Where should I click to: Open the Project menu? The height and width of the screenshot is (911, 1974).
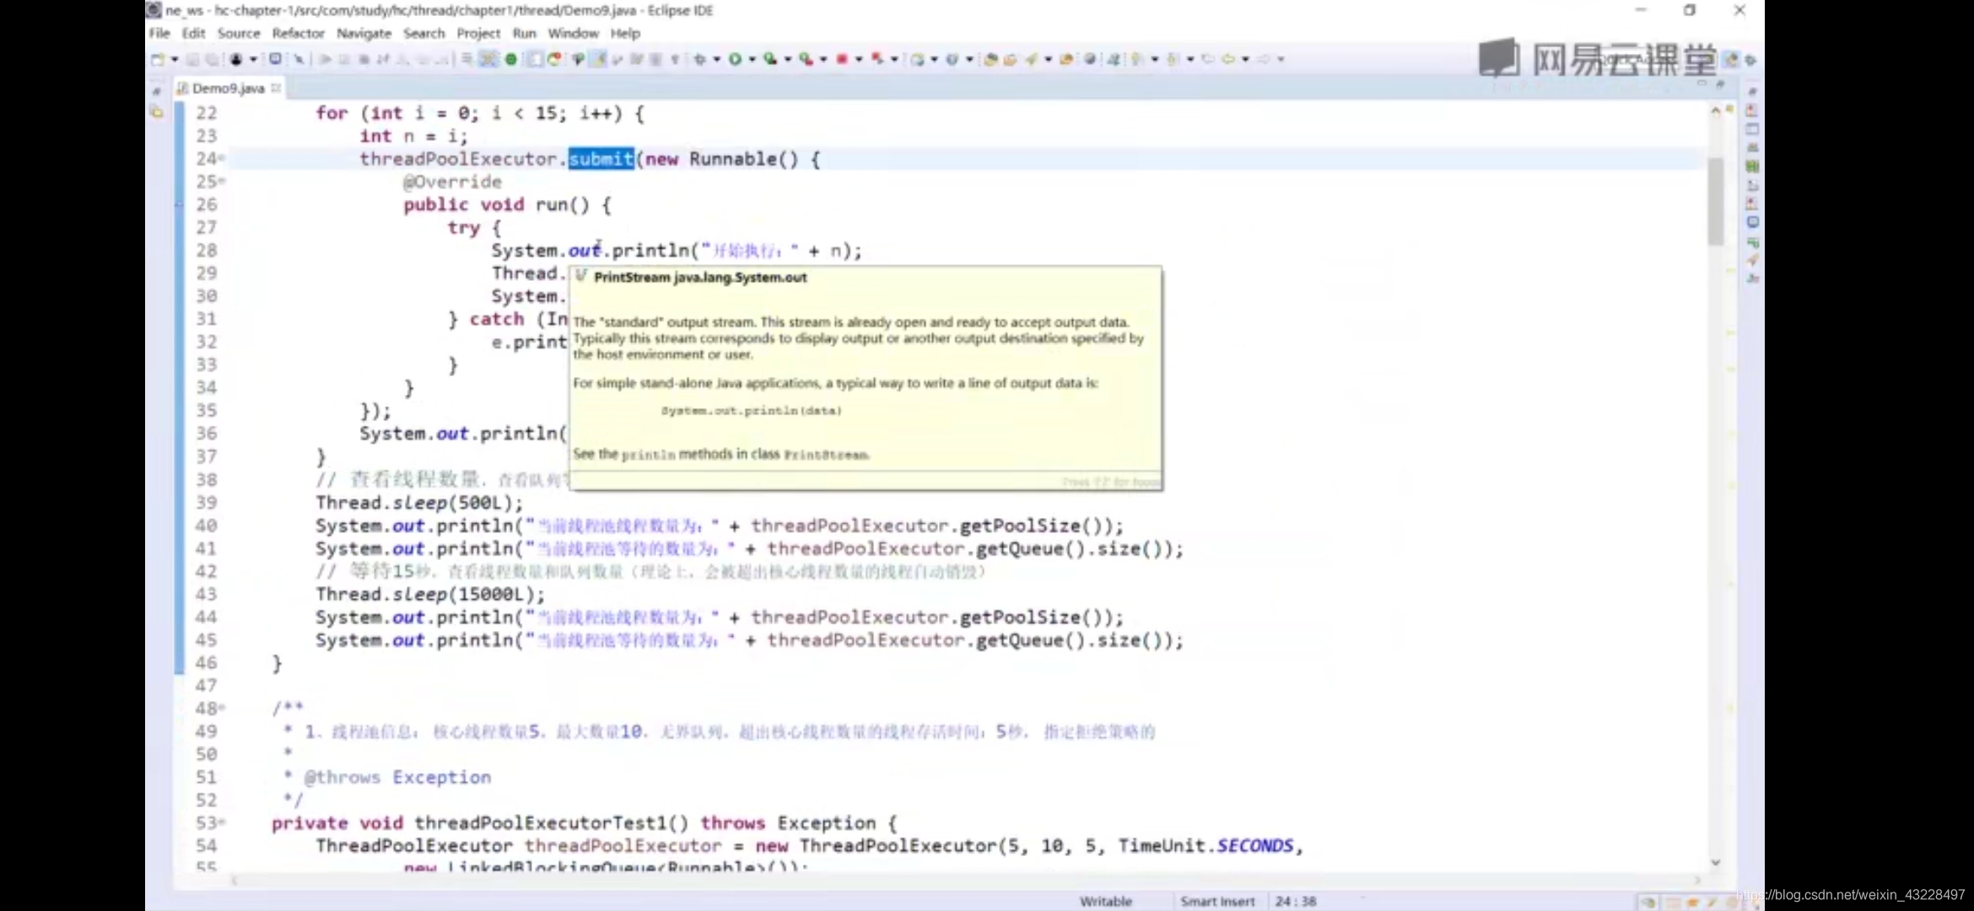tap(478, 33)
